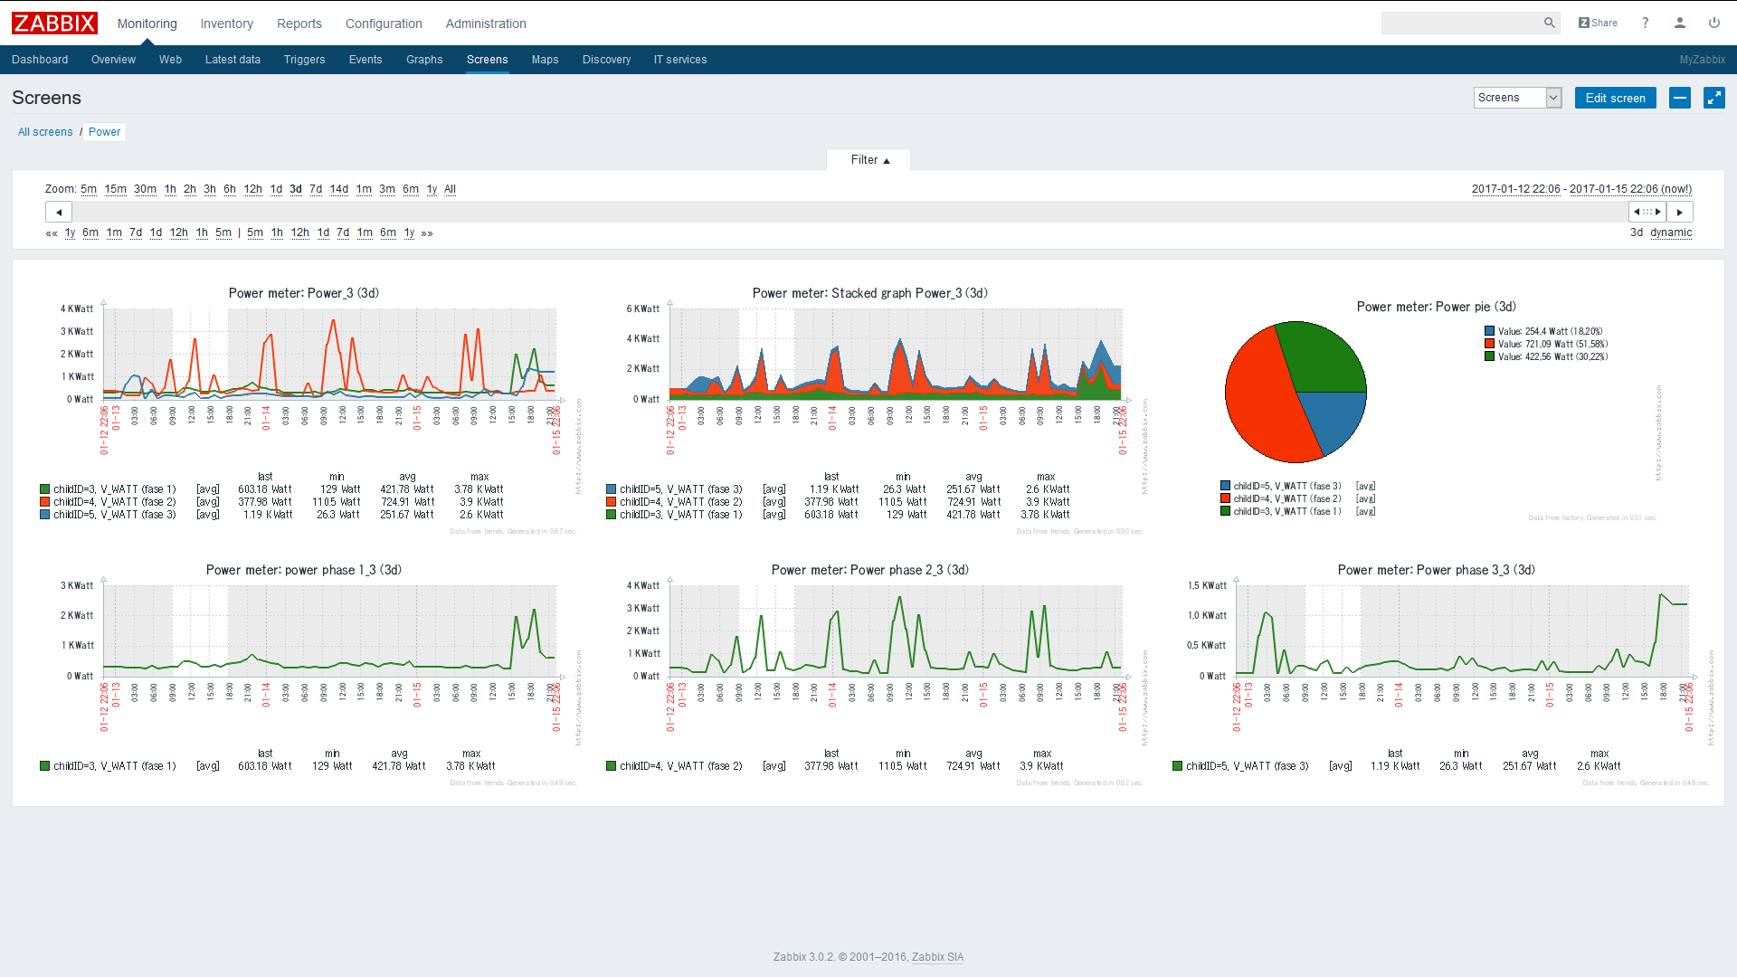The height and width of the screenshot is (977, 1737).
Task: Click the Graphs navigation tab
Action: tap(422, 60)
